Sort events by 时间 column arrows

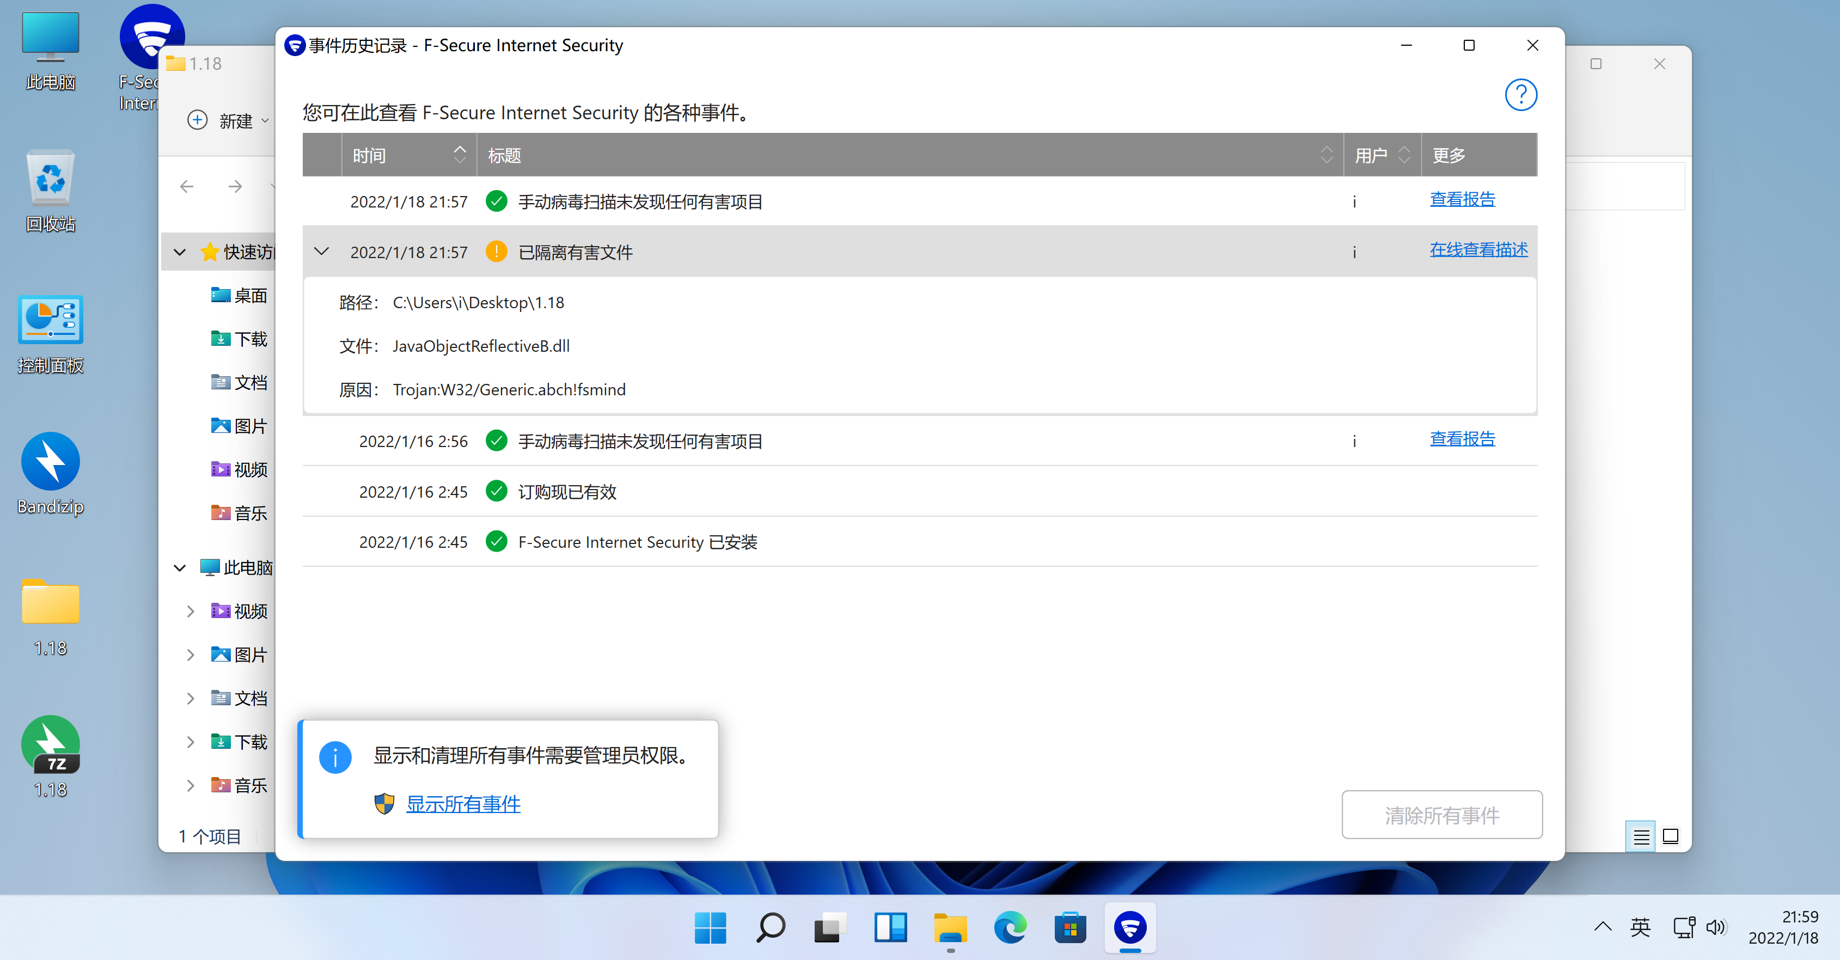coord(460,154)
